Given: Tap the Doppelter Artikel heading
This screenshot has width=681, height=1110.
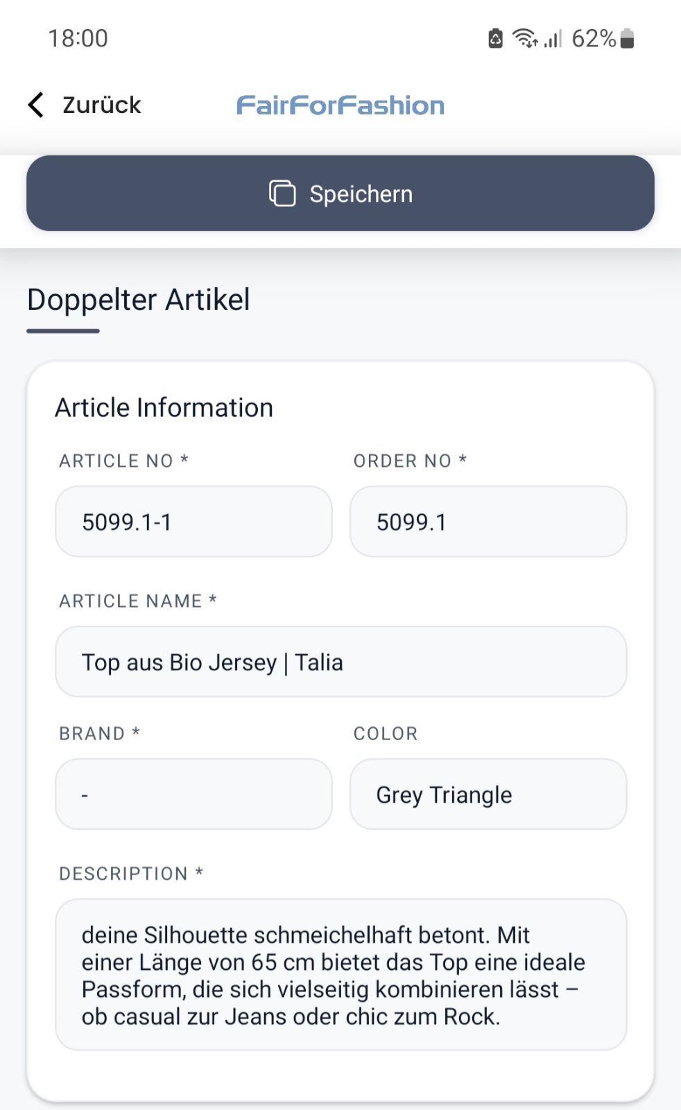Looking at the screenshot, I should [x=139, y=300].
